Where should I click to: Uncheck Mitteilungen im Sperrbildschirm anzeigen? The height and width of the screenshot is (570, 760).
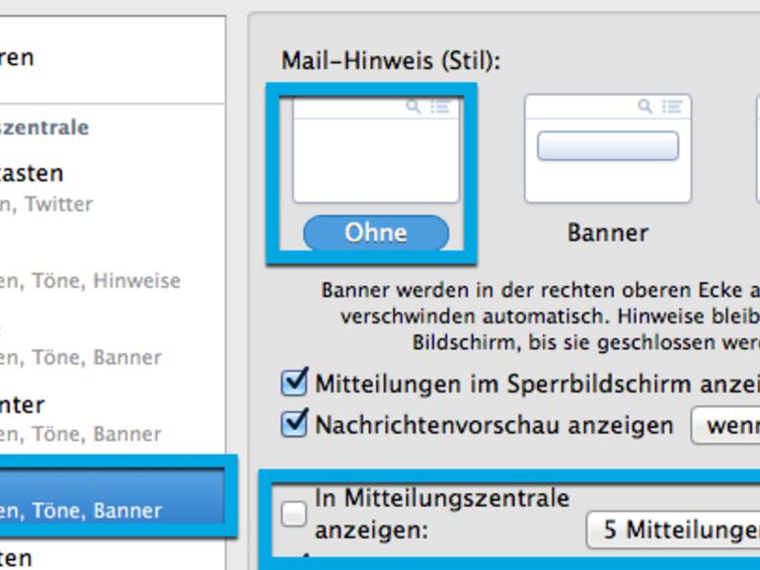click(x=294, y=383)
